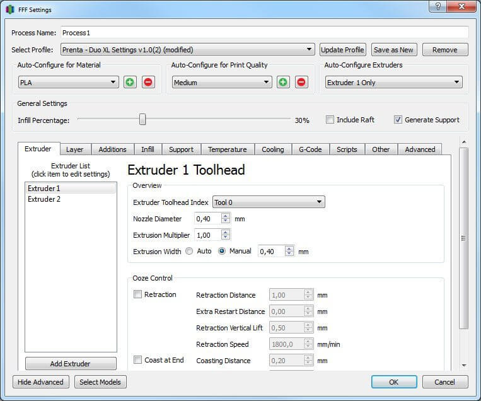Click red minus icon beside PLA material
The image size is (481, 401).
point(148,83)
